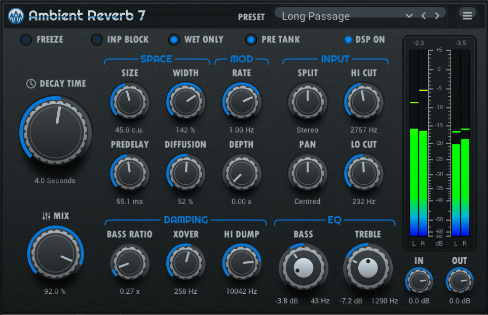
Task: Click the Pan knob
Action: click(308, 173)
